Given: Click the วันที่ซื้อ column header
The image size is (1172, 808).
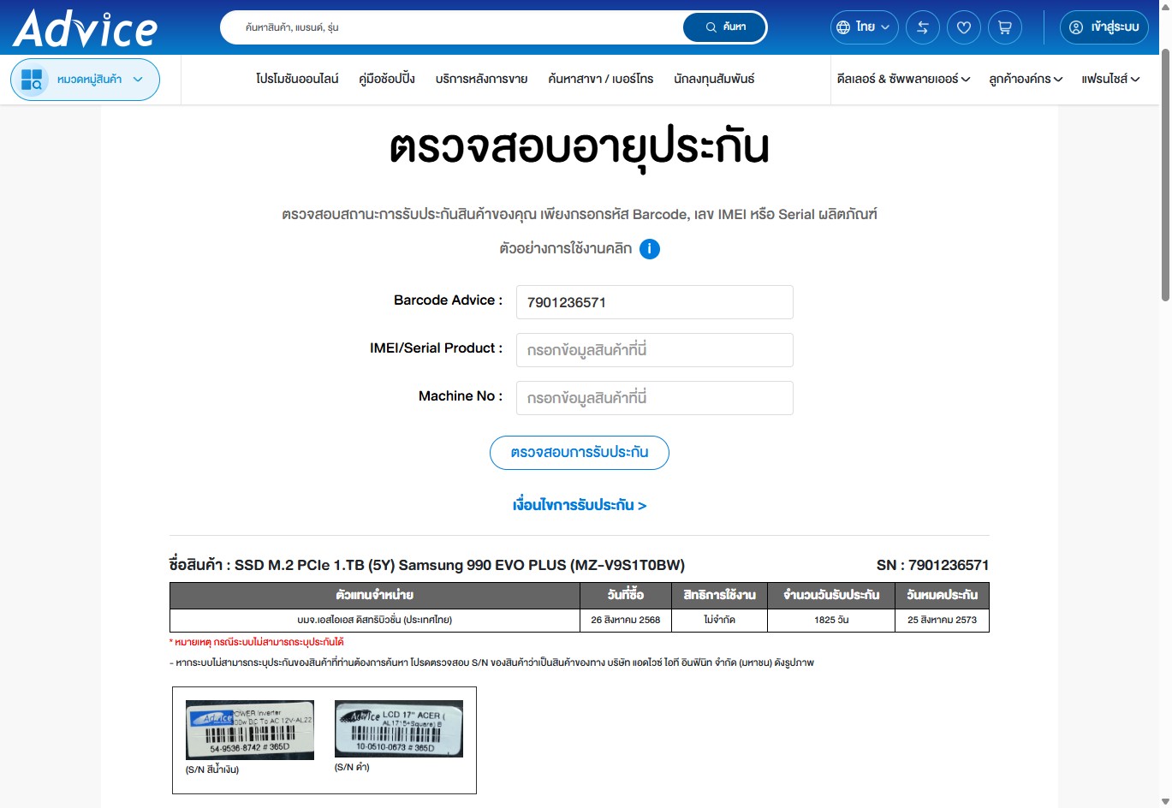Looking at the screenshot, I should 626,595.
